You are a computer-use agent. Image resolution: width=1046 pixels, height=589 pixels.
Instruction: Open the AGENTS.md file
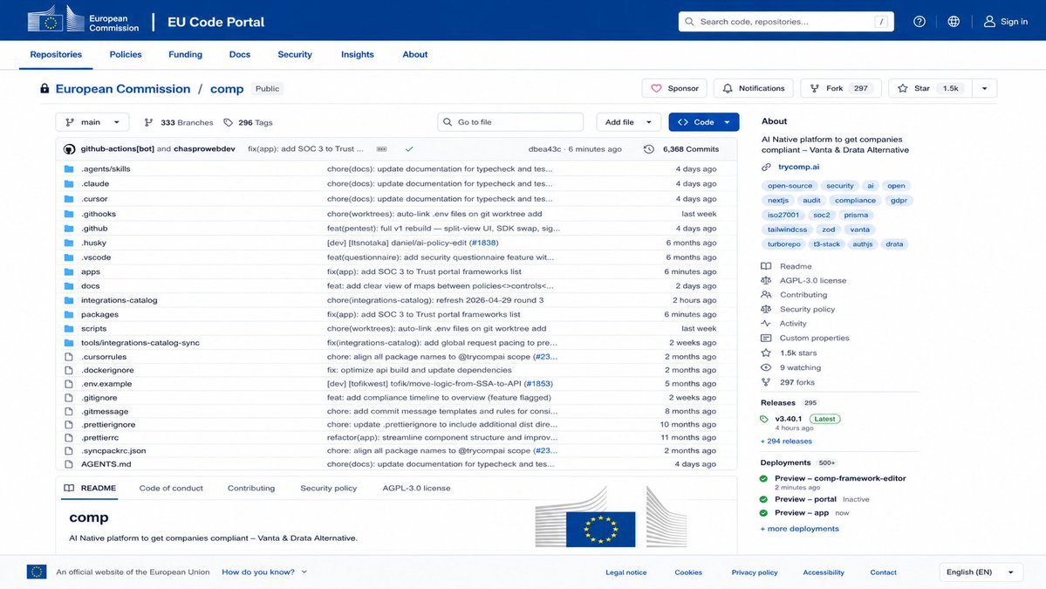coord(106,464)
